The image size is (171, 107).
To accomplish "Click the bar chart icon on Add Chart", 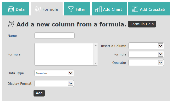I will [x=98, y=9].
